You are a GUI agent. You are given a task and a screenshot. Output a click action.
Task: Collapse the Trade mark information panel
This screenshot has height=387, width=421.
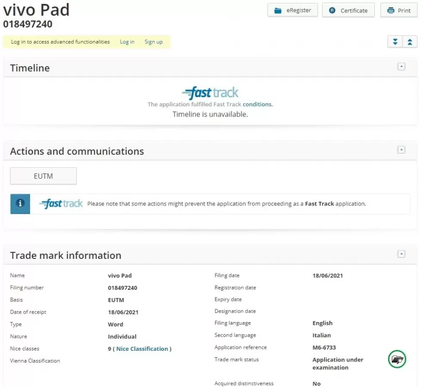tap(401, 254)
